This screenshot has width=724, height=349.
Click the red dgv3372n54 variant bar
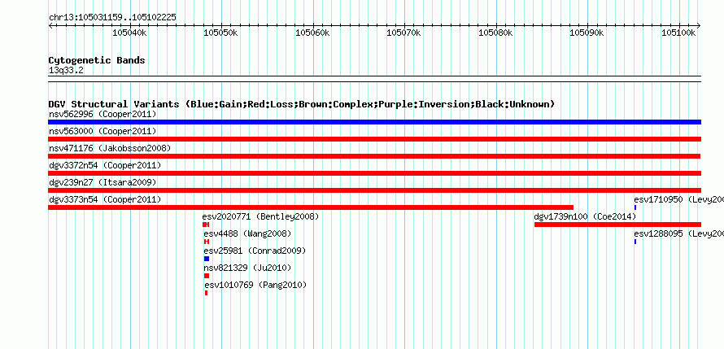[374, 173]
